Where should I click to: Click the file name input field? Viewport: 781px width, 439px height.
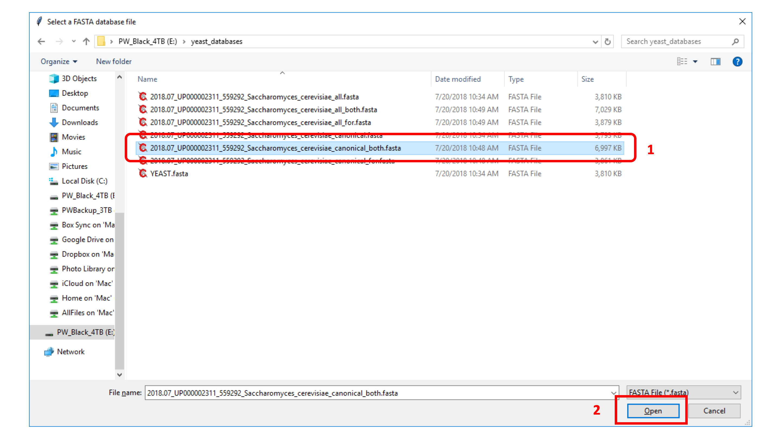(x=381, y=392)
